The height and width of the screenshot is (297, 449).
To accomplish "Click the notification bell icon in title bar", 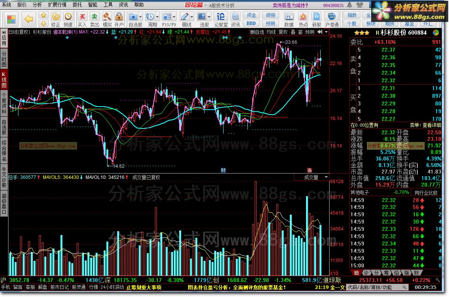I will tap(350, 5).
